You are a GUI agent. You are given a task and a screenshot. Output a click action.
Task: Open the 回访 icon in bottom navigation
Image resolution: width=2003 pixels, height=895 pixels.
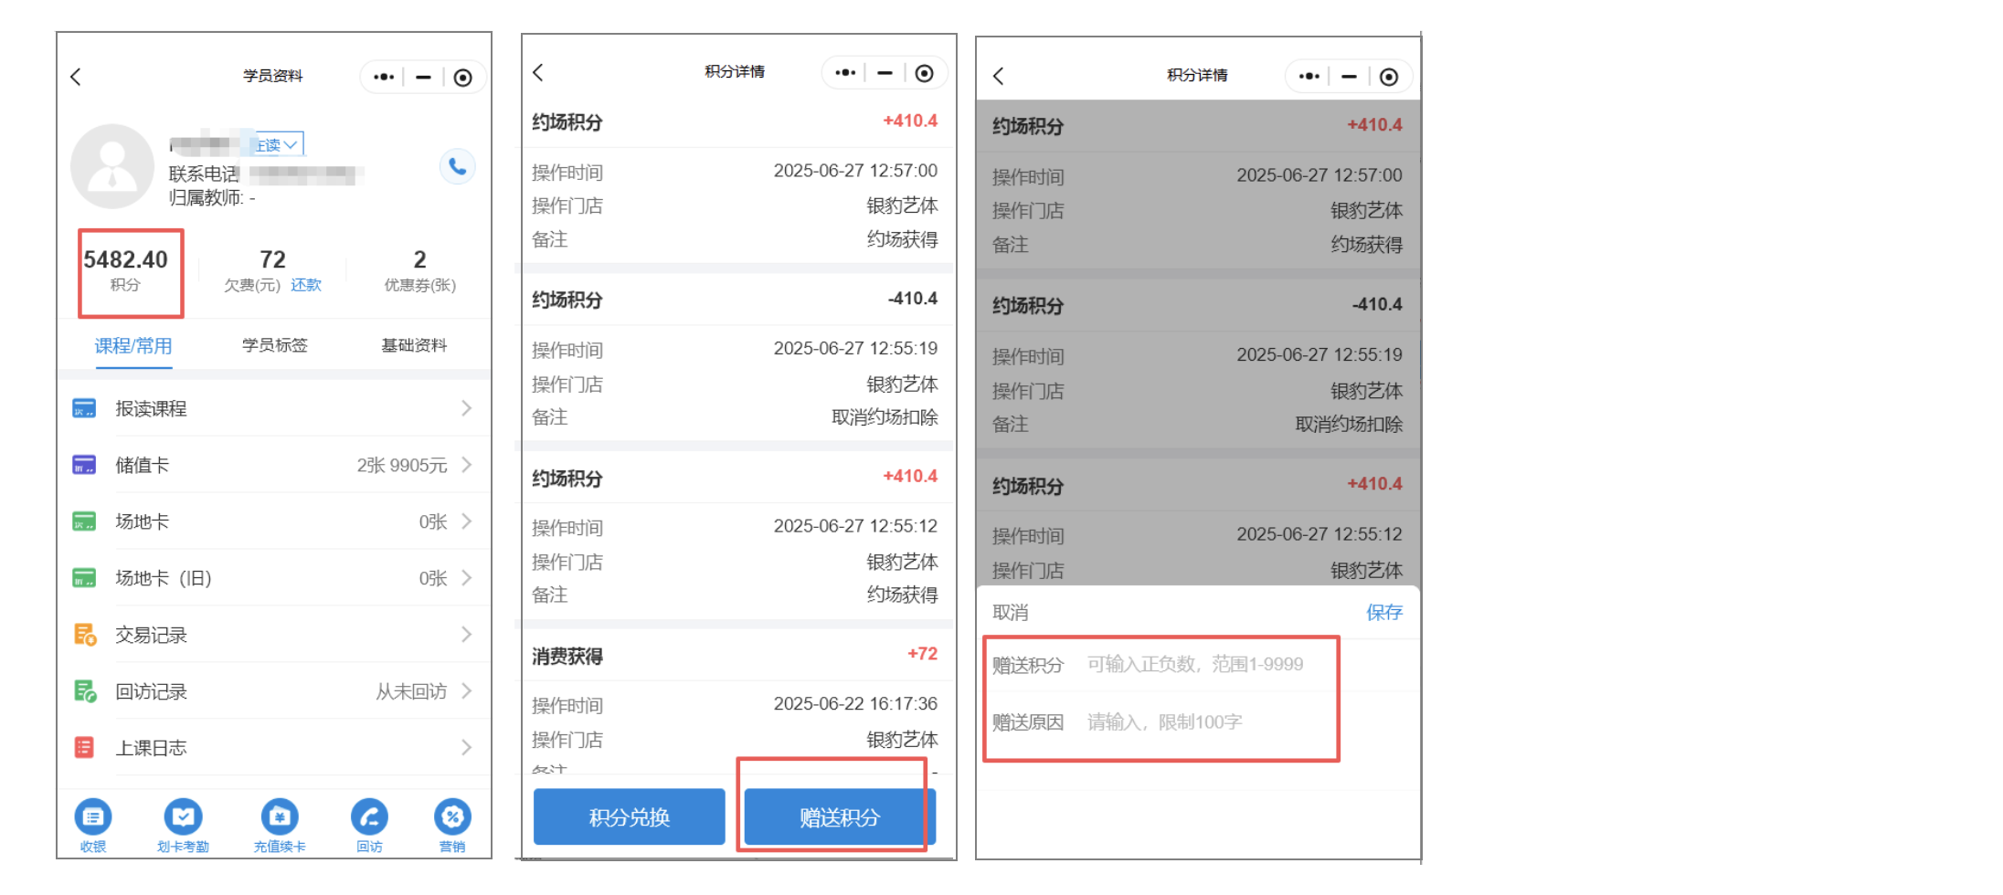pyautogui.click(x=368, y=817)
